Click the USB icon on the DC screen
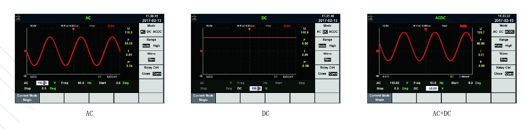Image resolution: width=530 pixels, height=129 pixels. (194, 18)
